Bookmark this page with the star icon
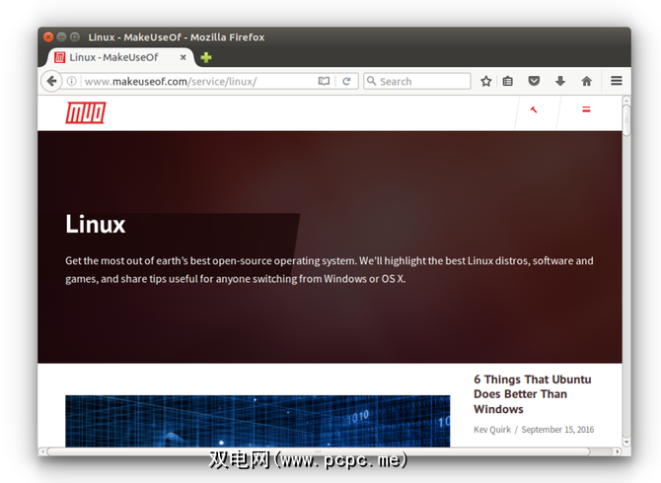The image size is (661, 483). pos(486,81)
